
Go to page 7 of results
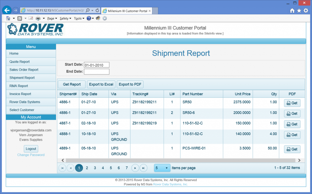[x=126, y=168]
